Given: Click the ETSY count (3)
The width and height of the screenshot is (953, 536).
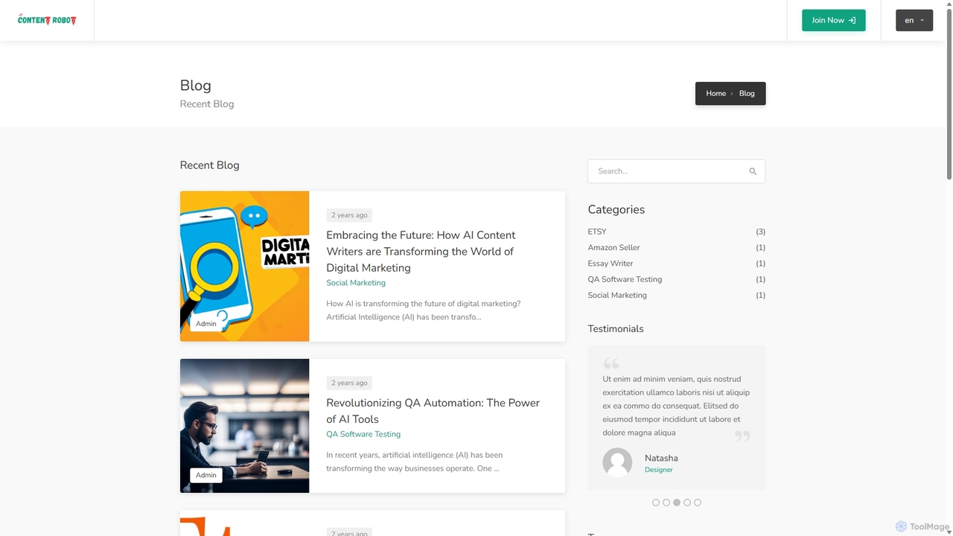Looking at the screenshot, I should point(760,232).
